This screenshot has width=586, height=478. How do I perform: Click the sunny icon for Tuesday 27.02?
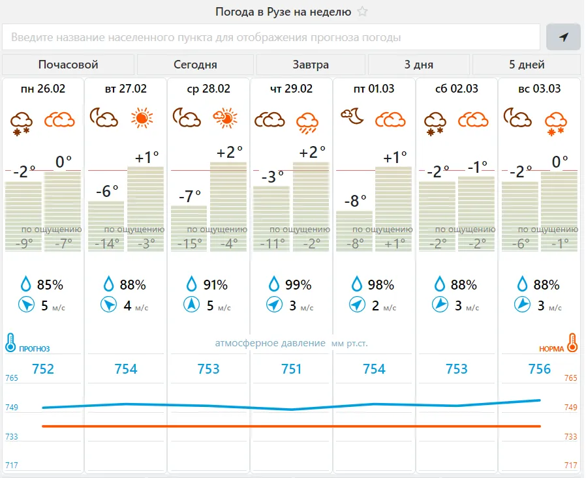click(142, 118)
